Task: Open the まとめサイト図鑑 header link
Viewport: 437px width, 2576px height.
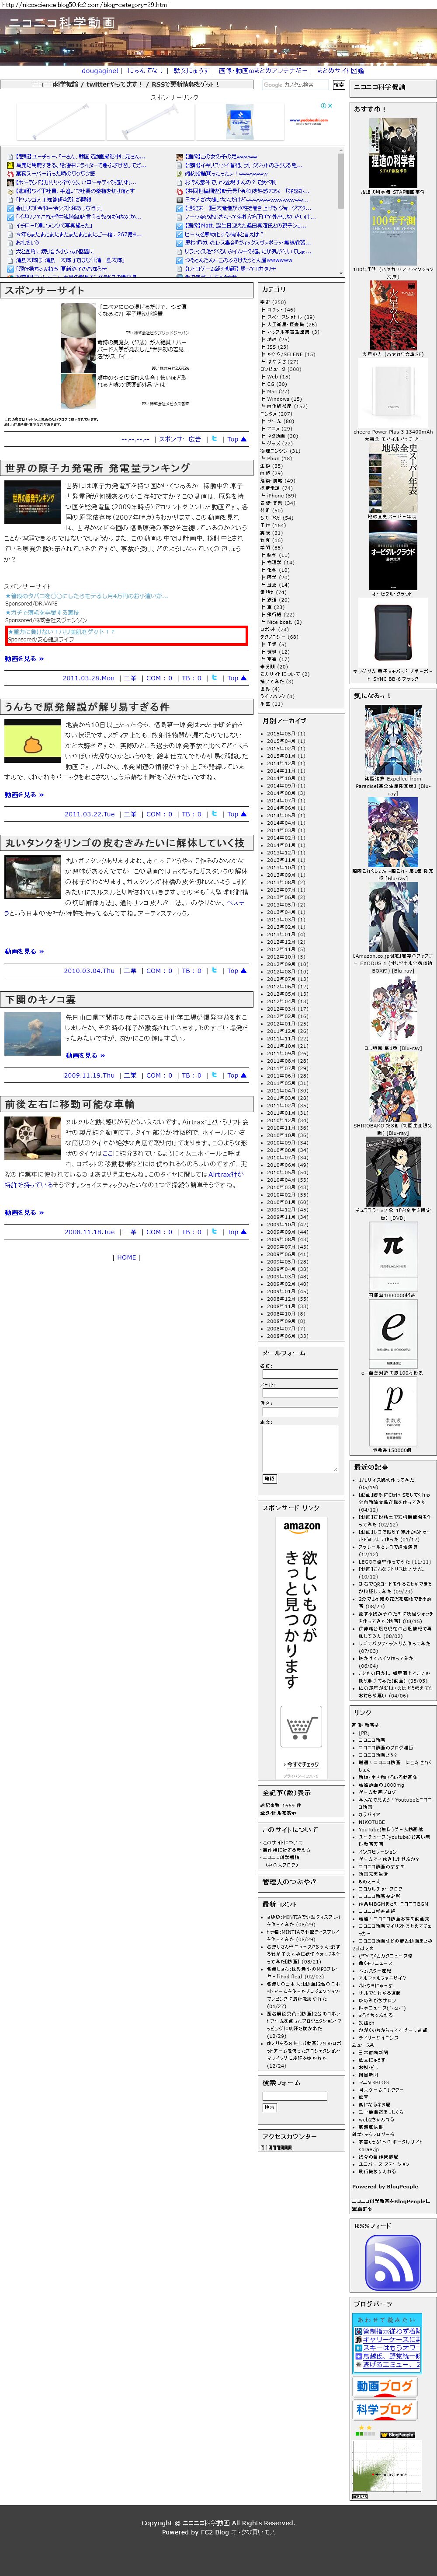Action: [x=340, y=71]
